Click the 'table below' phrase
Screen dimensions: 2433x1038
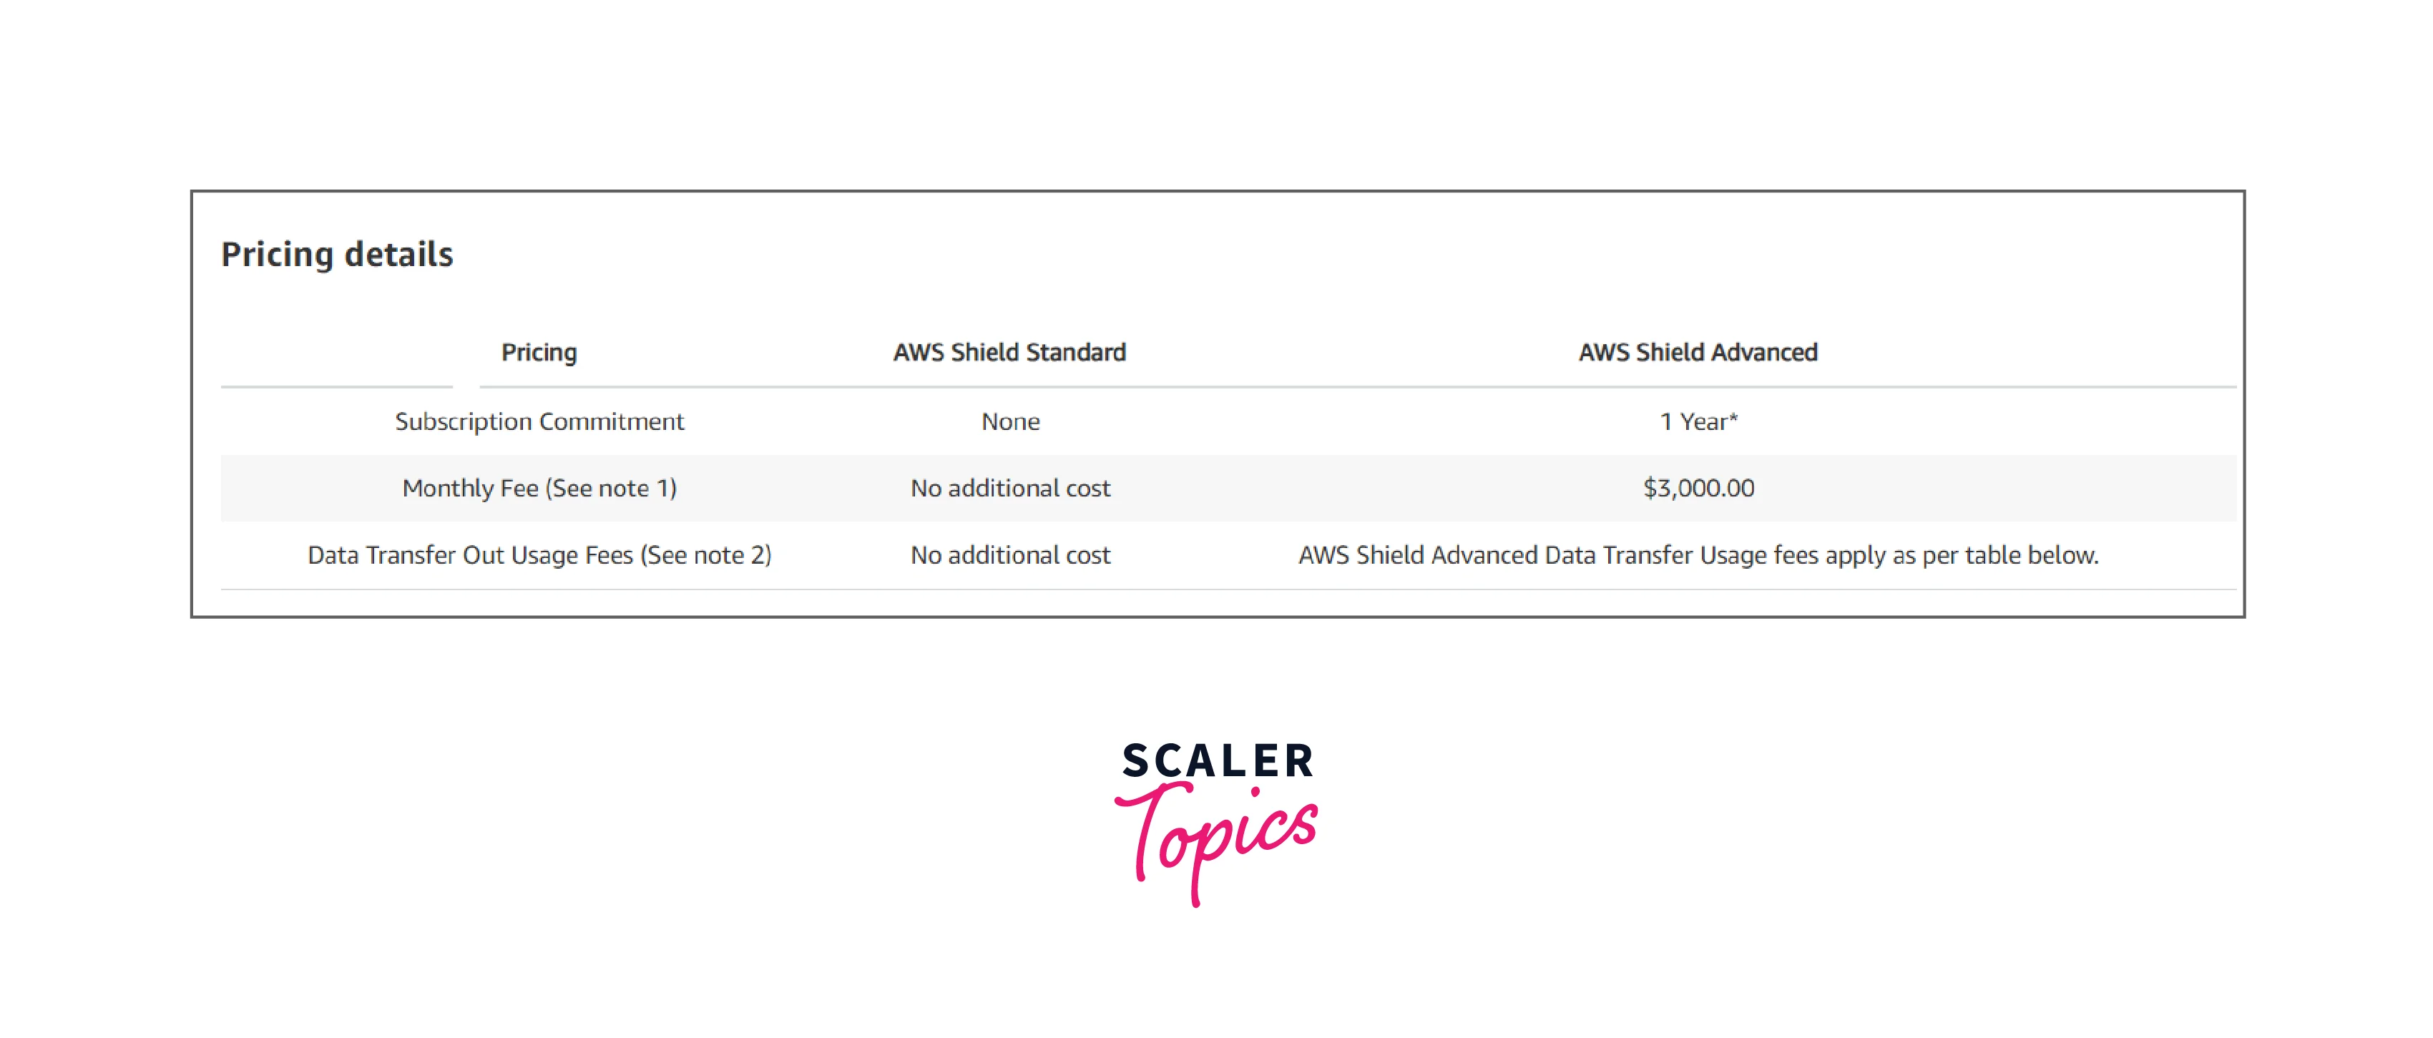(2031, 555)
